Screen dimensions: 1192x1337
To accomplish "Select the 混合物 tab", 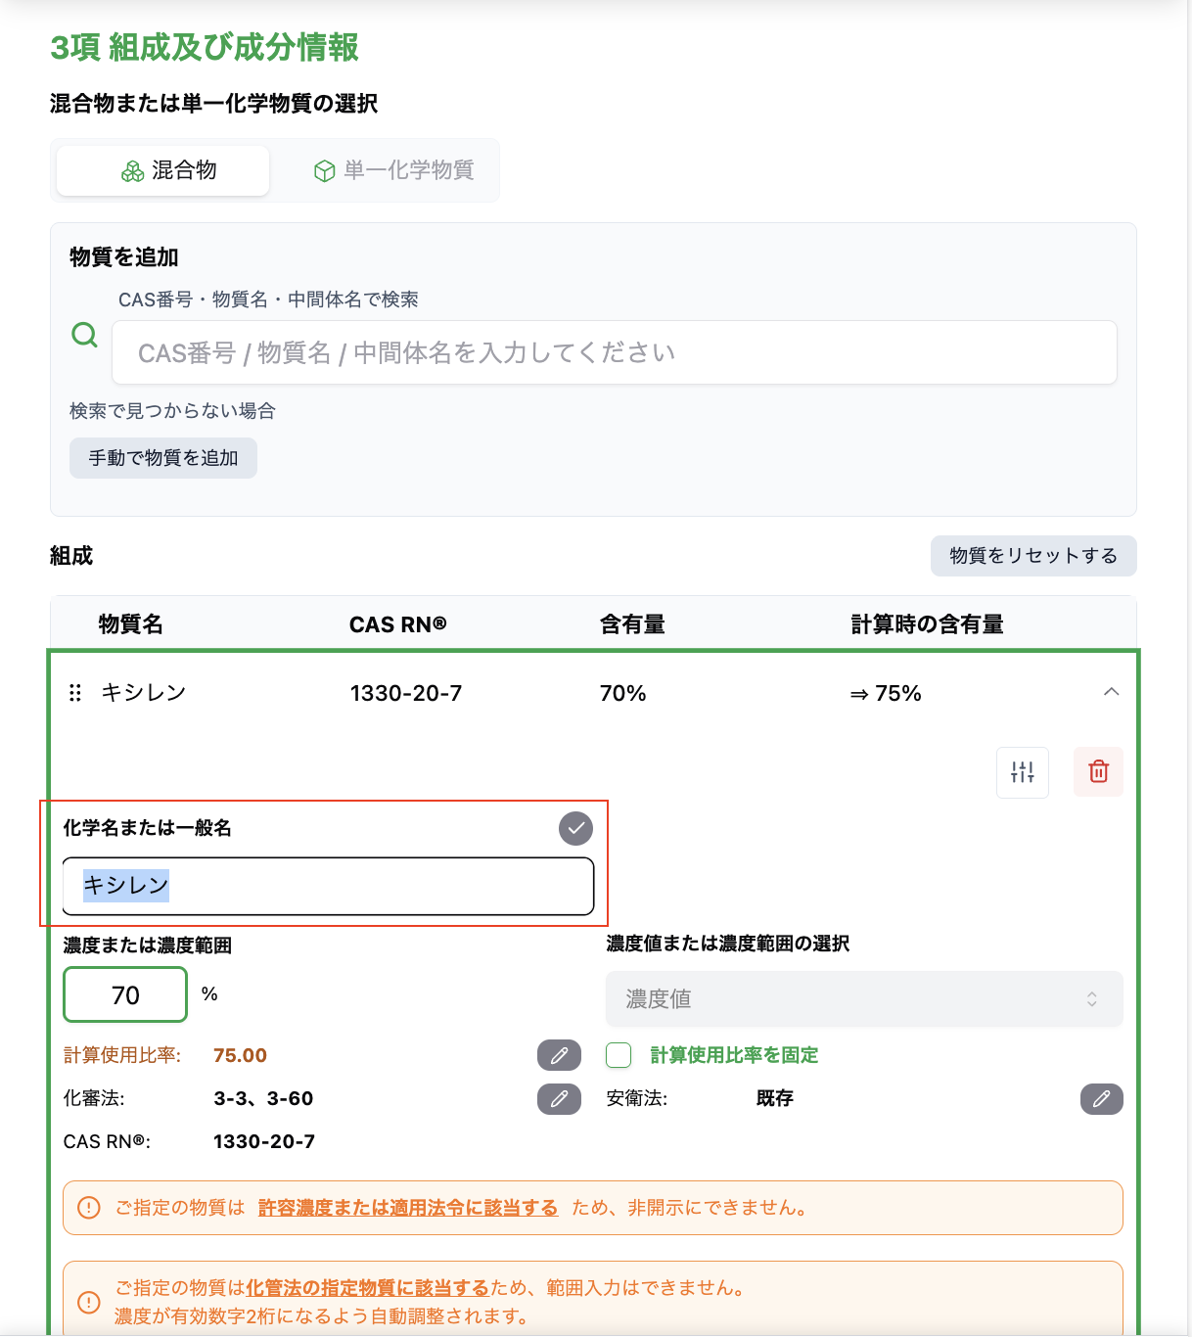I will point(161,169).
